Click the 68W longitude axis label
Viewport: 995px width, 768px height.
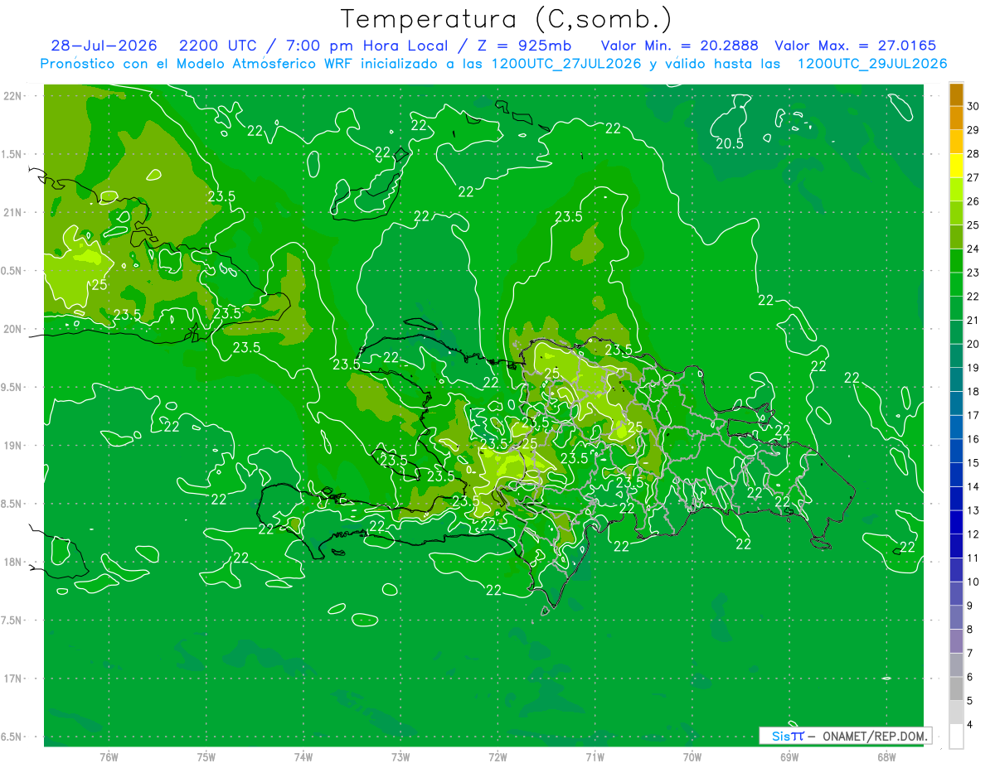(x=886, y=756)
